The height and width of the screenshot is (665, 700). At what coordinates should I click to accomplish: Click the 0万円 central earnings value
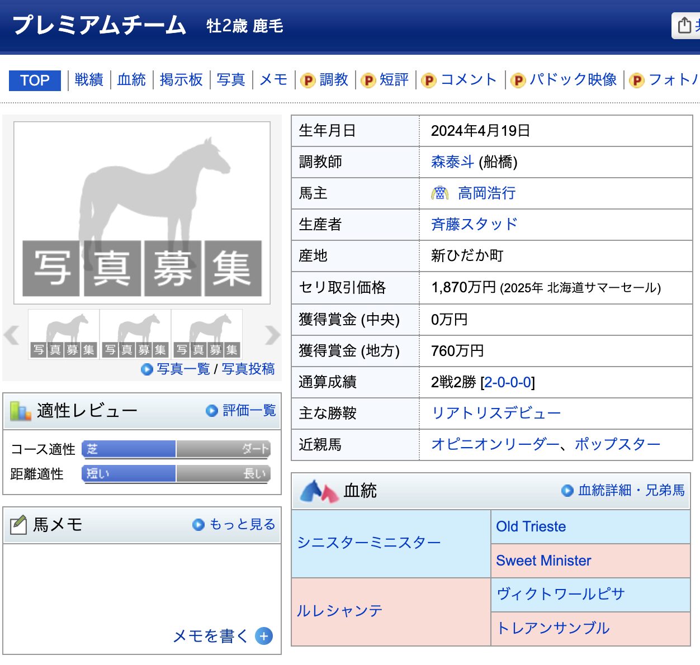450,320
